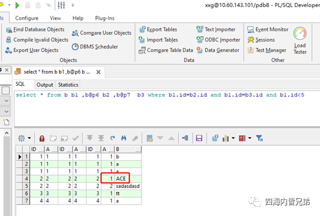
Task: Open the Quick Access toolbar customize arrow
Action: point(73,5)
